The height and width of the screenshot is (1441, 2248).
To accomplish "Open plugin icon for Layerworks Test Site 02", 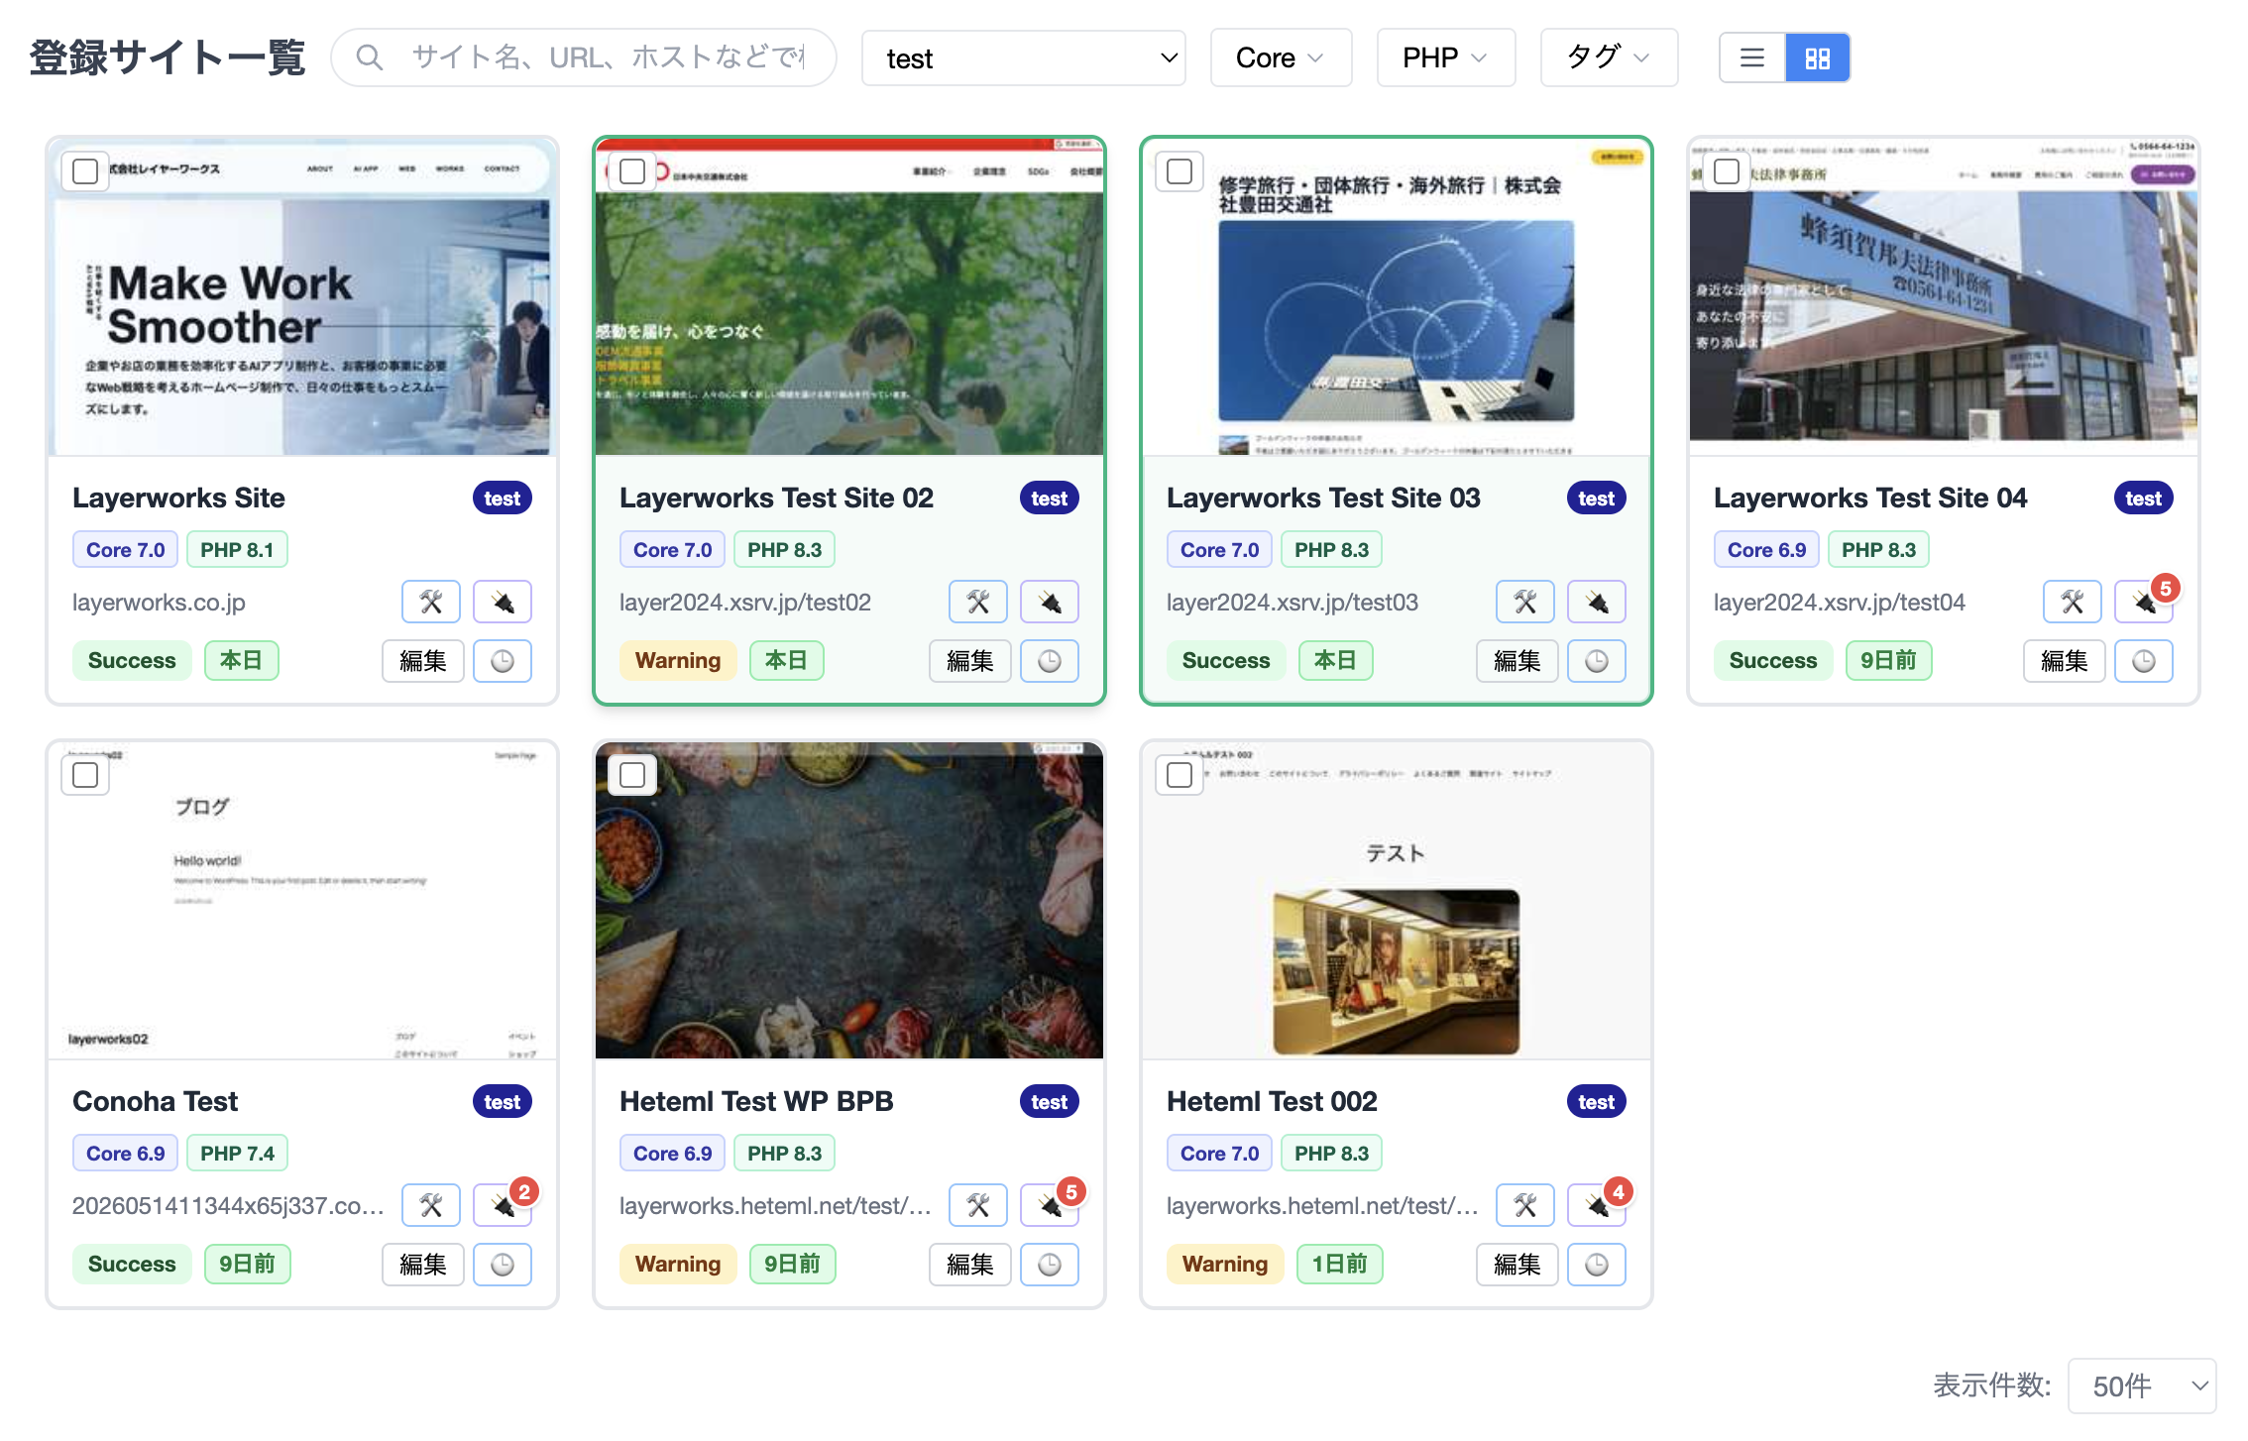I will (1050, 602).
